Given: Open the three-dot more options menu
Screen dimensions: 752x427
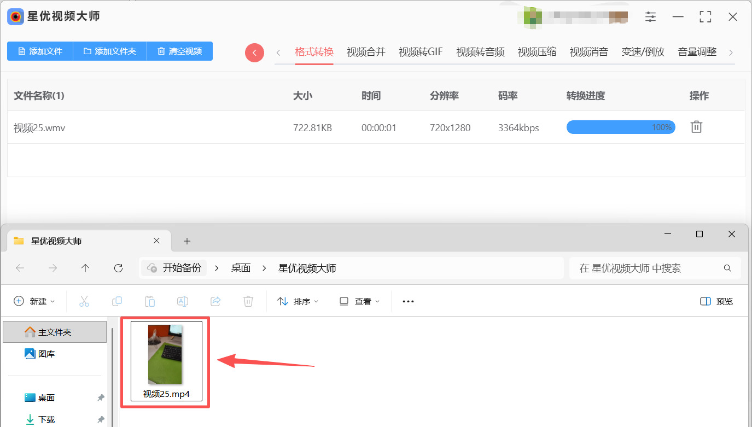Looking at the screenshot, I should [408, 301].
